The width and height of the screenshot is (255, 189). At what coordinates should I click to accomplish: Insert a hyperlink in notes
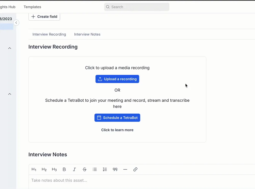(x=135, y=169)
